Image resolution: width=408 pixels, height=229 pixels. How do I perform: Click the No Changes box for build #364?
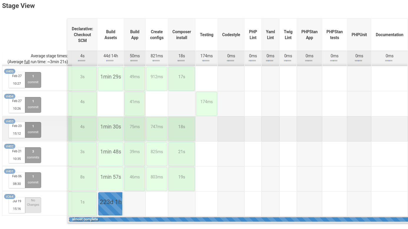33,205
